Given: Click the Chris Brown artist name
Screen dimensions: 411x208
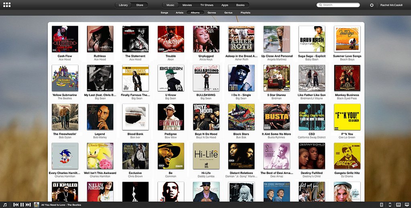Looking at the screenshot, I should pyautogui.click(x=135, y=176).
